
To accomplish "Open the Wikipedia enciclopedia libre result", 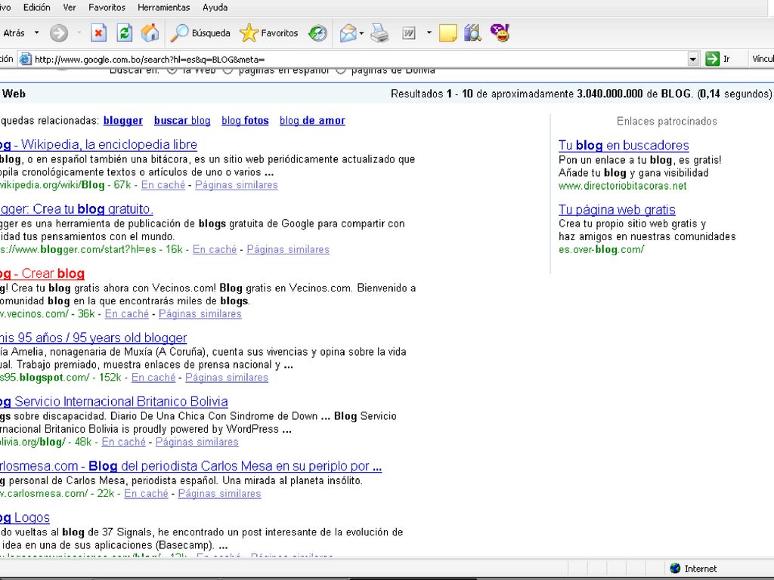I will [x=99, y=144].
